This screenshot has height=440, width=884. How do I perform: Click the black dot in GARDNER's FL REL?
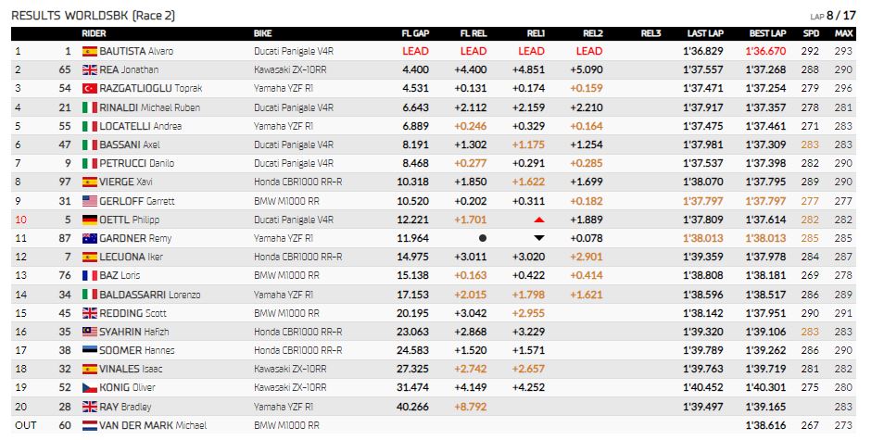pyautogui.click(x=482, y=238)
